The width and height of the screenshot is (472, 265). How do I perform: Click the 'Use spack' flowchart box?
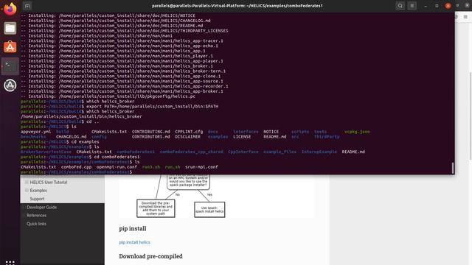(209, 210)
